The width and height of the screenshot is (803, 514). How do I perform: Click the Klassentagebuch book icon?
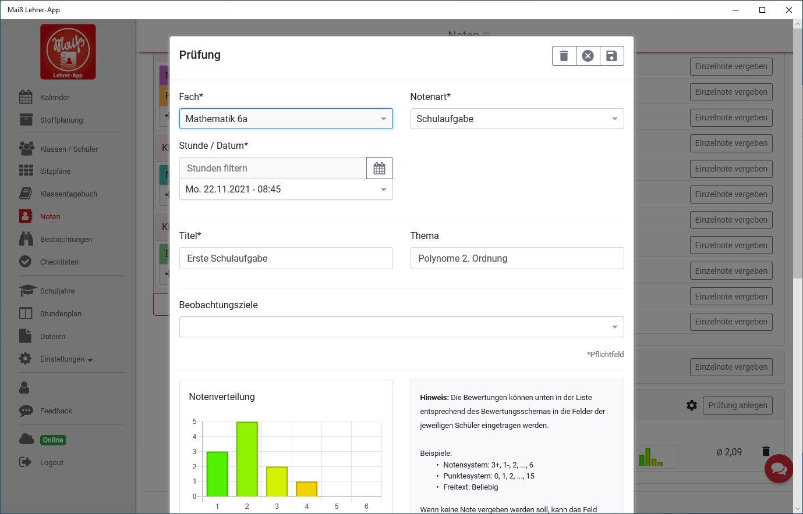point(26,194)
